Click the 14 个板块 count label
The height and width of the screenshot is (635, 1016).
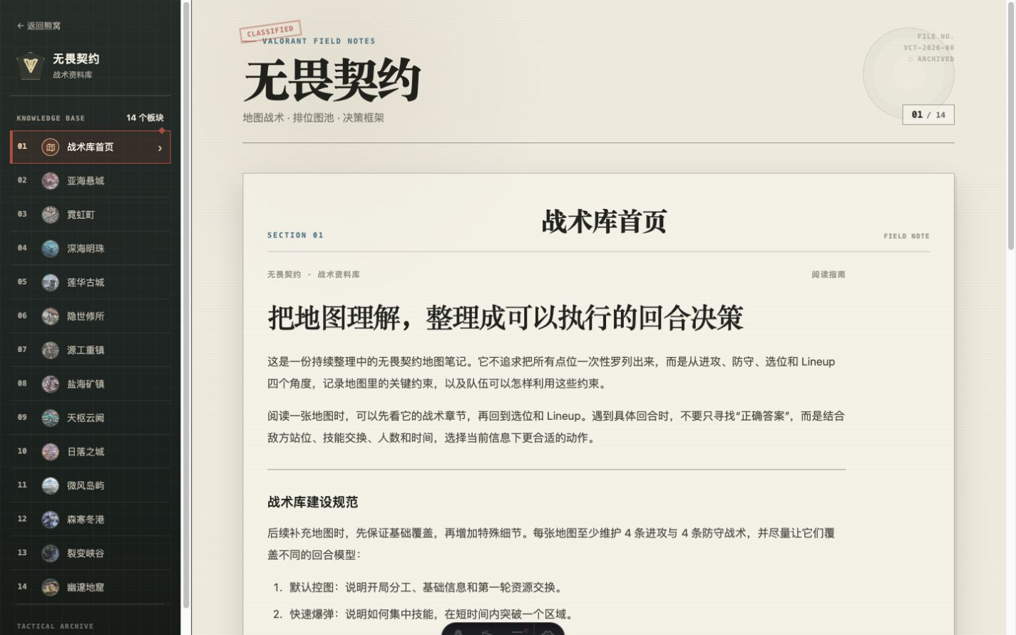[145, 118]
